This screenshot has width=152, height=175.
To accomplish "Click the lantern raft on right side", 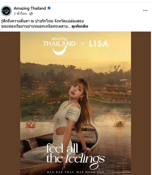I will [119, 123].
